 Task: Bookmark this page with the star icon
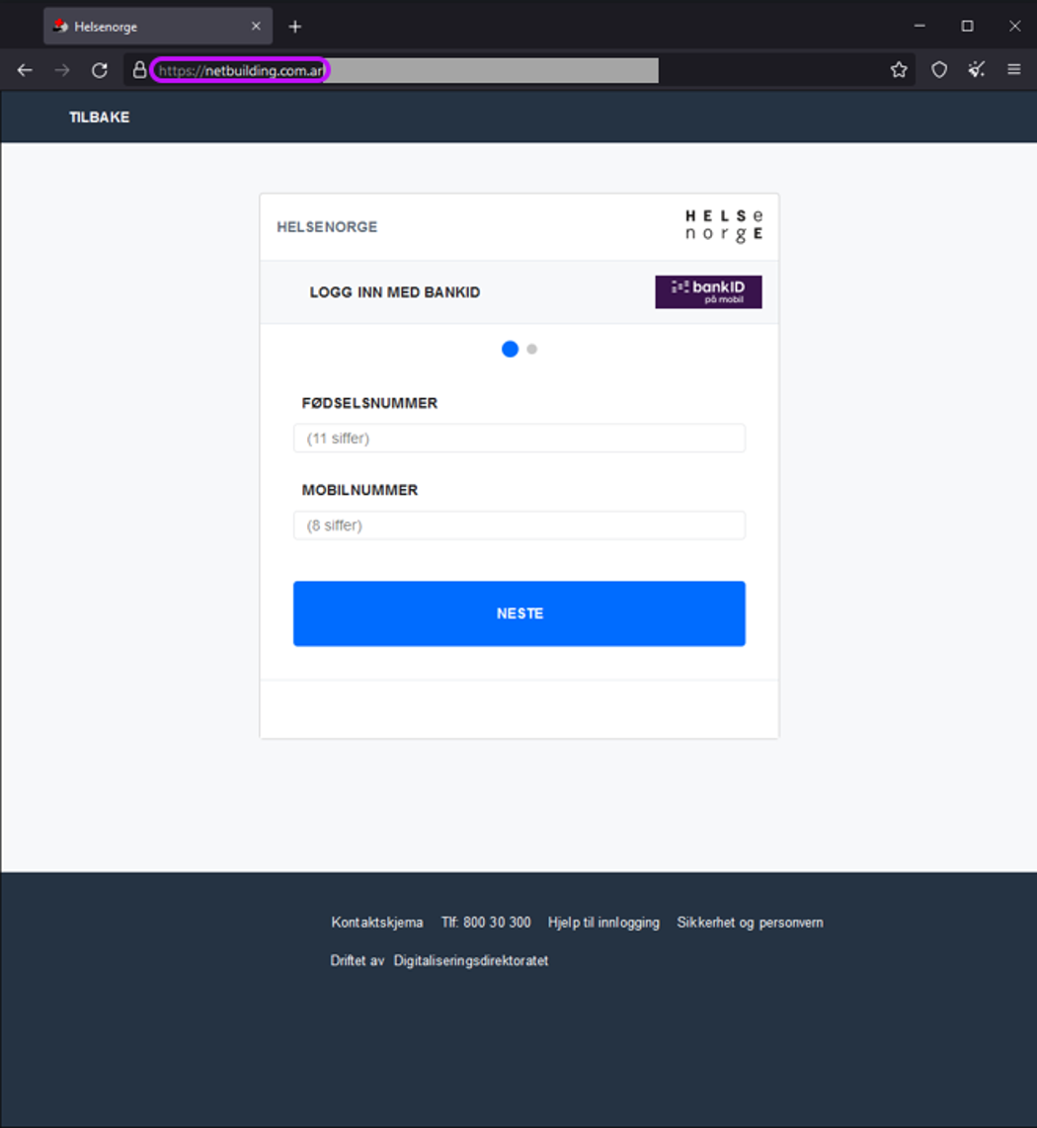pos(898,70)
